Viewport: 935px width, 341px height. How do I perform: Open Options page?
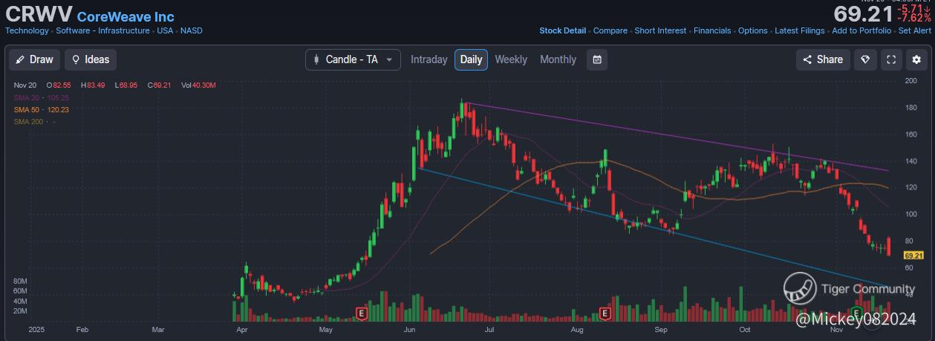753,31
